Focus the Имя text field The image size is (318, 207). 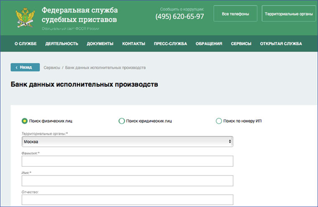(127, 181)
